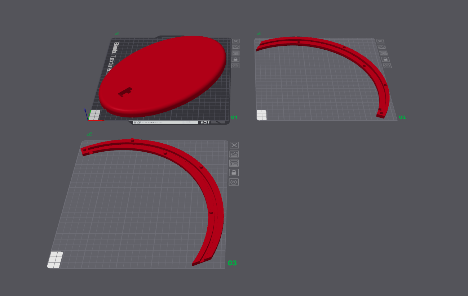Delete plate 02 with the X icon
This screenshot has width=468, height=296.
380,41
